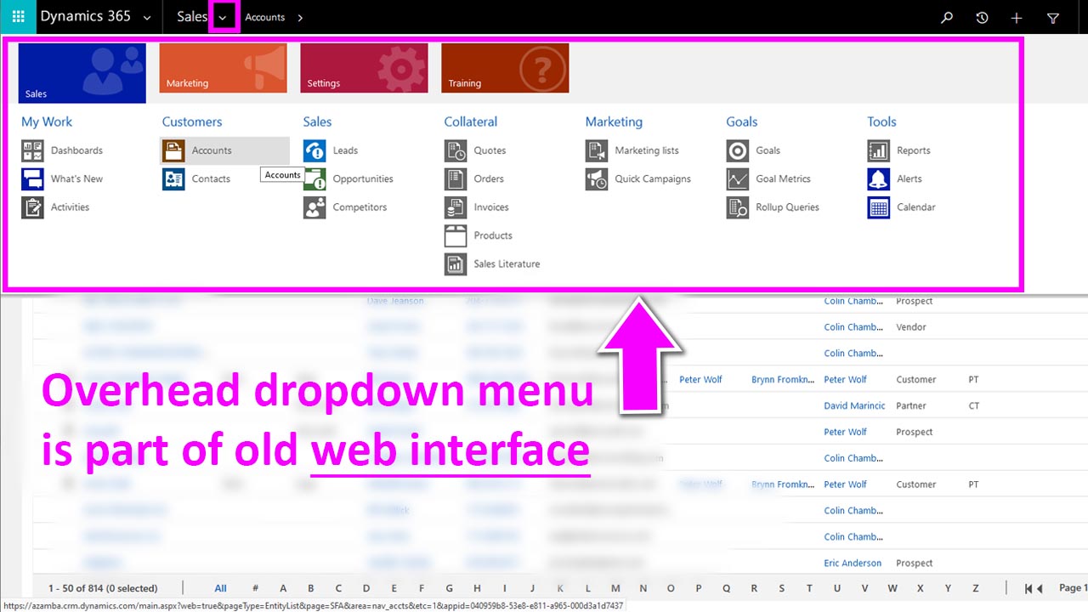Click the Activities clipboard icon
Viewport: 1088px width, 612px height.
32,207
